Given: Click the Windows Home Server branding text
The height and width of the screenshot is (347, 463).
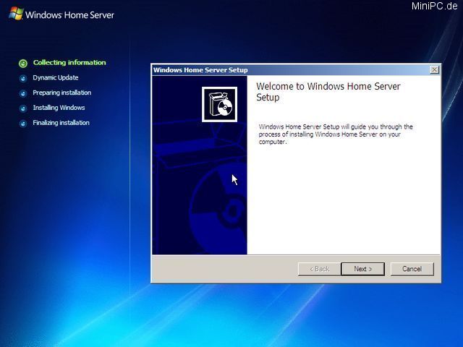Looking at the screenshot, I should tap(69, 14).
